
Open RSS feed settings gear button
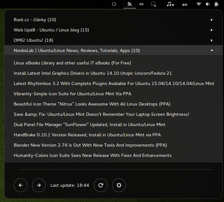[119, 185]
